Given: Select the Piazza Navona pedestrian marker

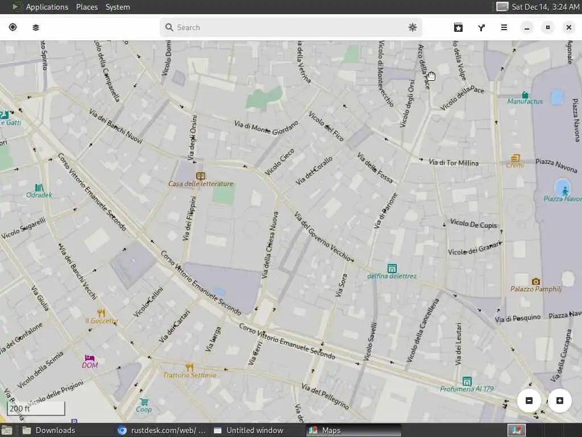Looking at the screenshot, I should point(564,191).
